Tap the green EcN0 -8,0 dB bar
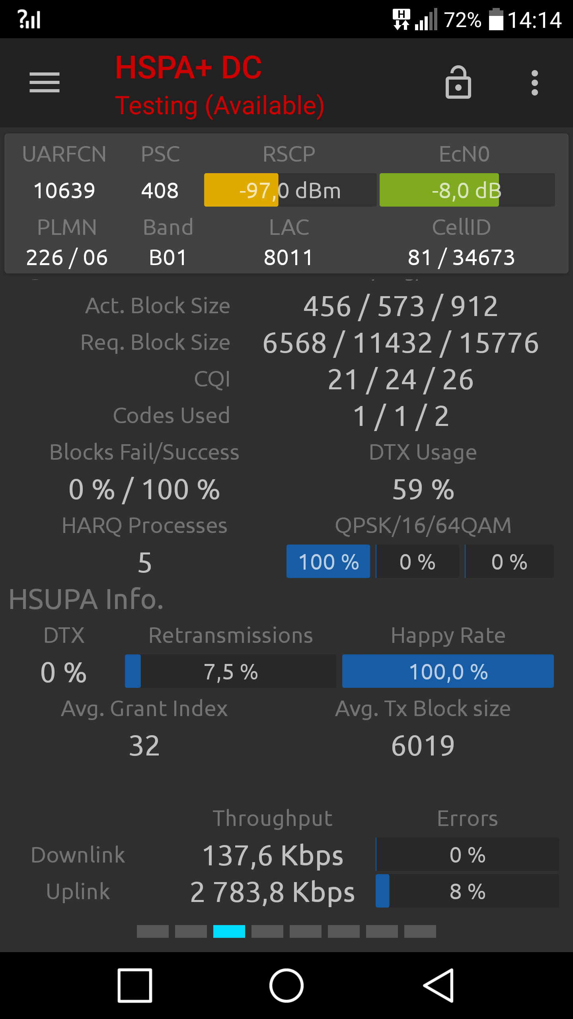573x1019 pixels. tap(467, 190)
